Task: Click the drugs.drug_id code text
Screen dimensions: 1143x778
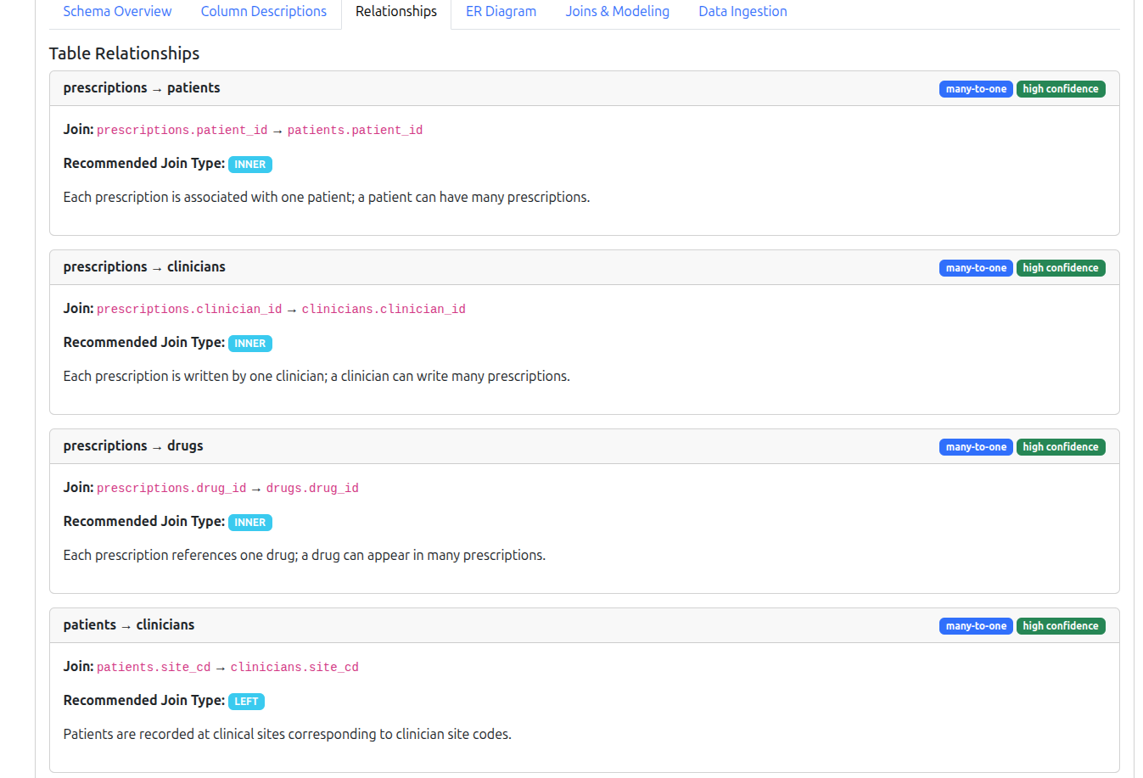Action: tap(312, 489)
